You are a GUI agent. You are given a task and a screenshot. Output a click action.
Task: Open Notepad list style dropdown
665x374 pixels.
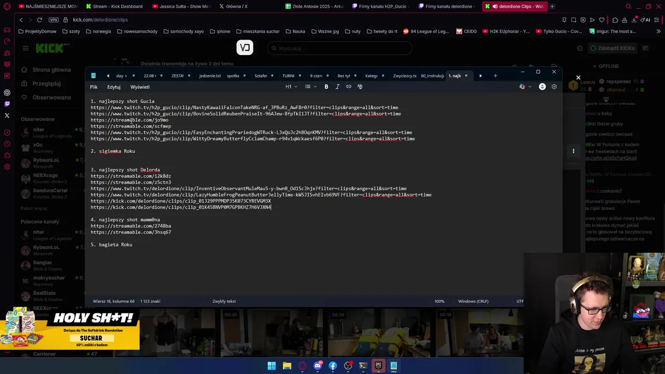[311, 87]
